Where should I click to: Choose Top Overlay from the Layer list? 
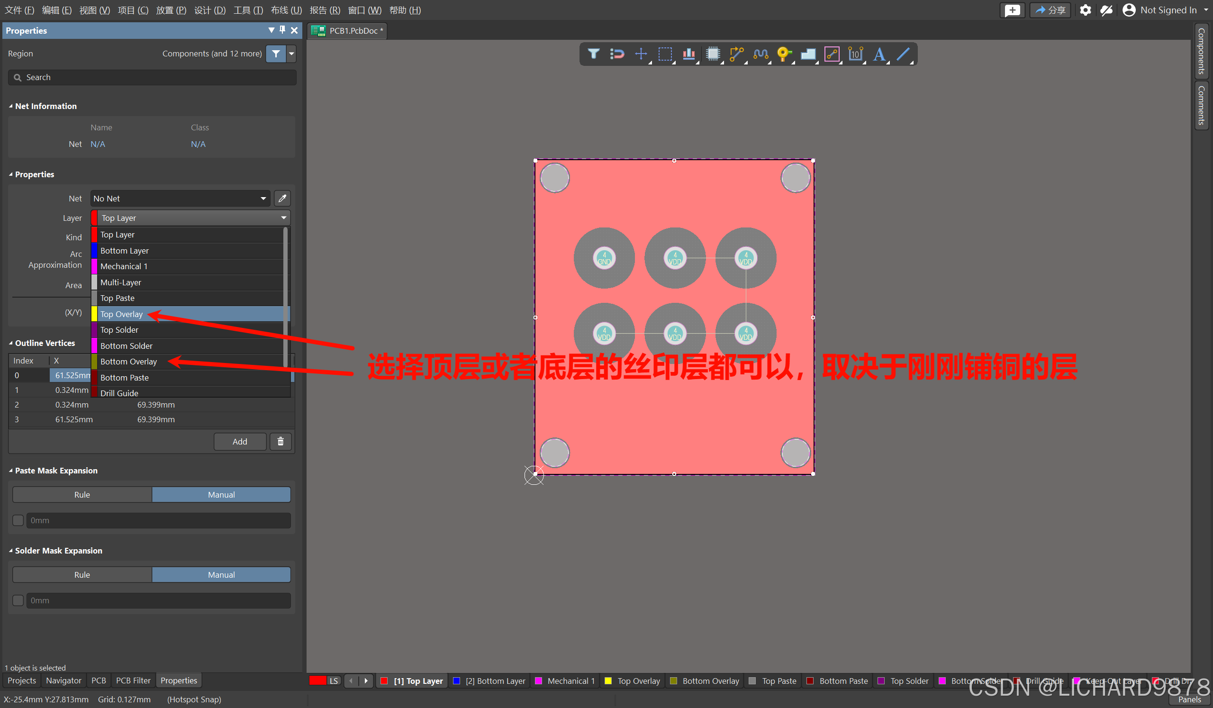(121, 314)
